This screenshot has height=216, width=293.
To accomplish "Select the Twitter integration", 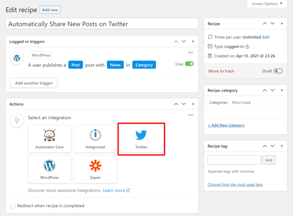I will coord(141,139).
